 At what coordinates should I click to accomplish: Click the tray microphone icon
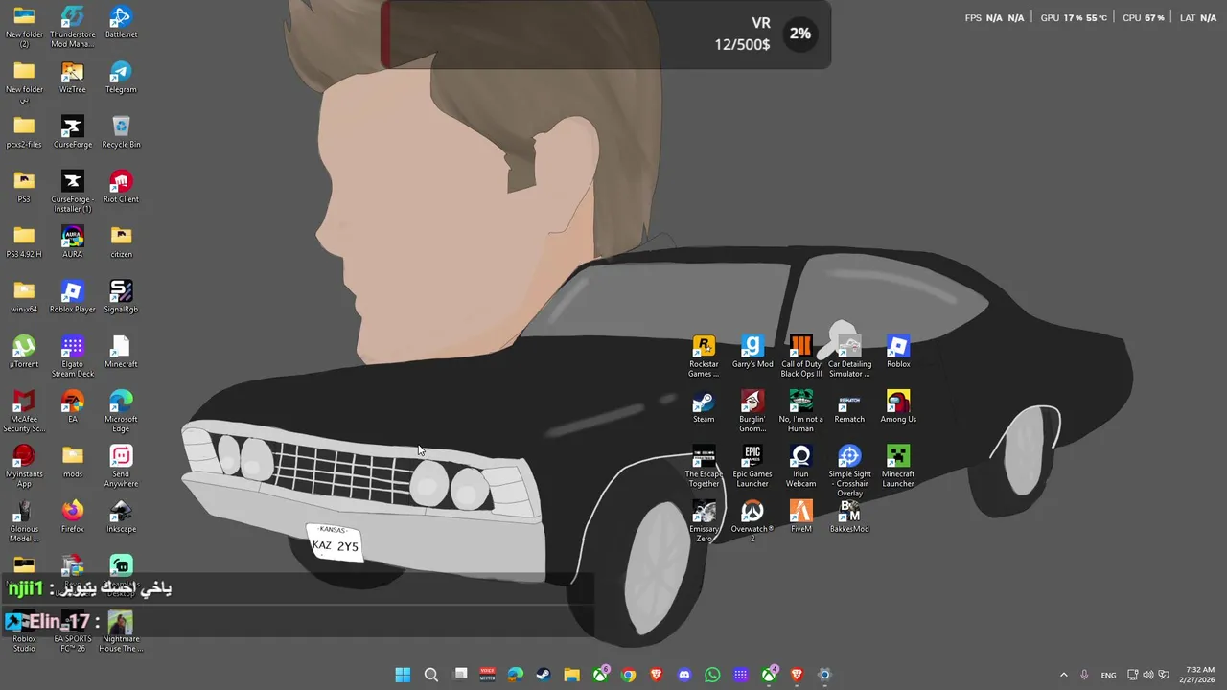point(1084,675)
